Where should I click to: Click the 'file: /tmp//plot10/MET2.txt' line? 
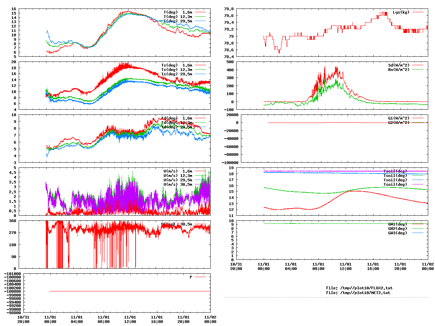[358, 292]
